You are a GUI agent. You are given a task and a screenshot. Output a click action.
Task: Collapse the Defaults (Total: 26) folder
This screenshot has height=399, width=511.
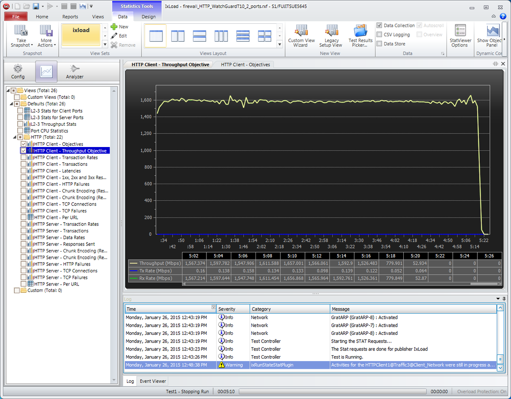11,104
